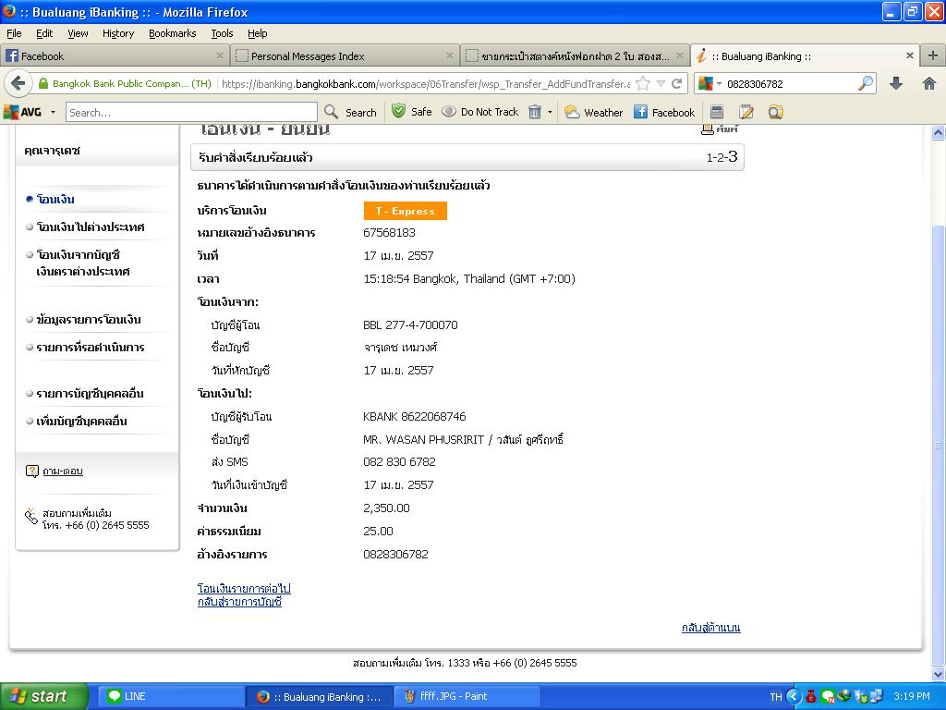This screenshot has height=710, width=946.
Task: Open ข้อมูลรายการโอนเงิน sidebar item
Action: 89,319
